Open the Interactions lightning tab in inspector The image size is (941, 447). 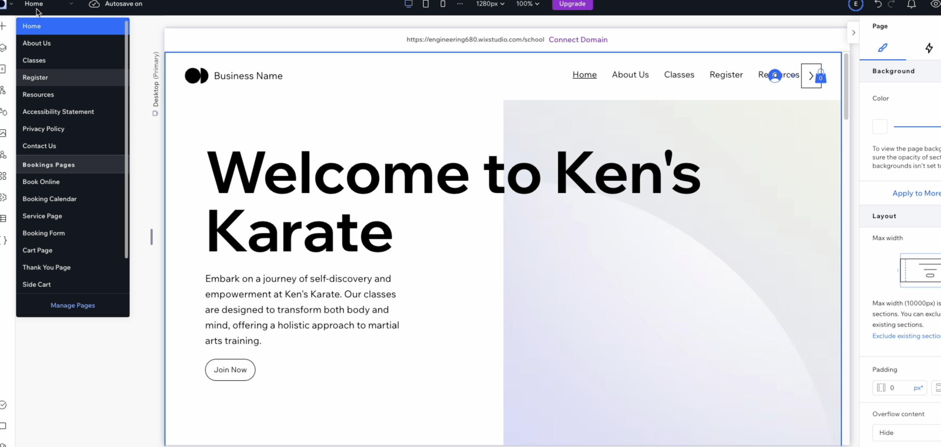pyautogui.click(x=929, y=48)
